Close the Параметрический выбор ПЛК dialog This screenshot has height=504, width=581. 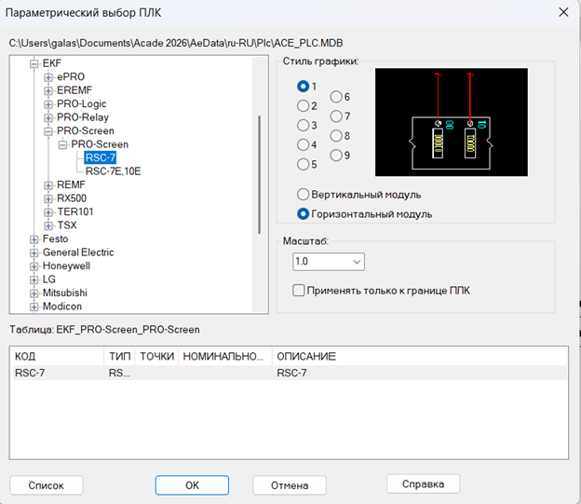(x=563, y=12)
